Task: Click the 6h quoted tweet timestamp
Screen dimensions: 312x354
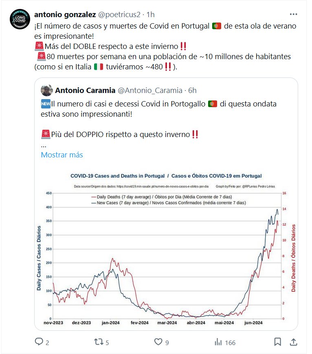Action: click(192, 90)
